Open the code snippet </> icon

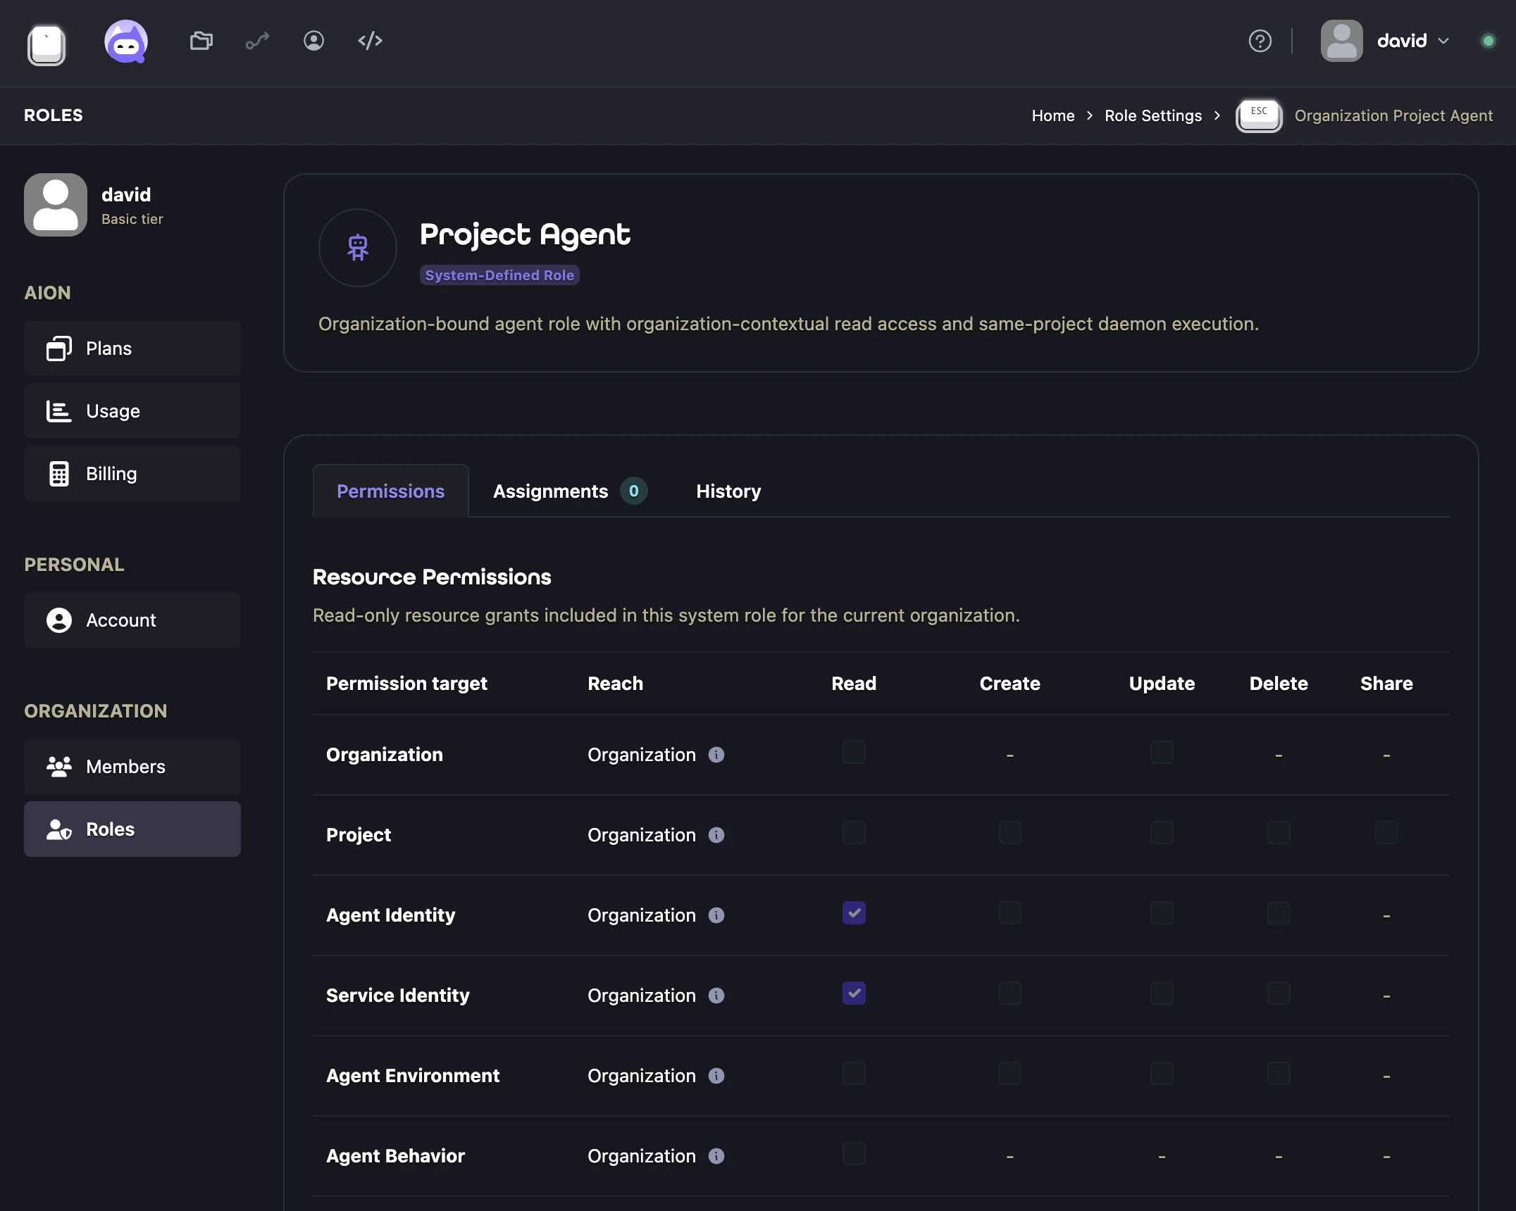(369, 41)
